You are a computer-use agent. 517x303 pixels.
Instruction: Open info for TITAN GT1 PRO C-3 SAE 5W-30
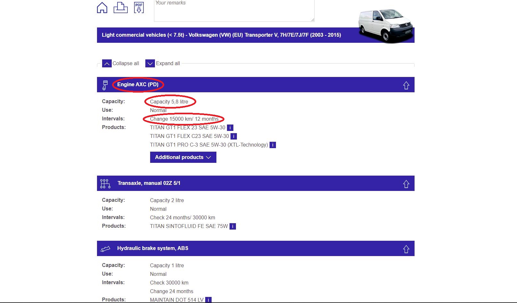tap(273, 145)
